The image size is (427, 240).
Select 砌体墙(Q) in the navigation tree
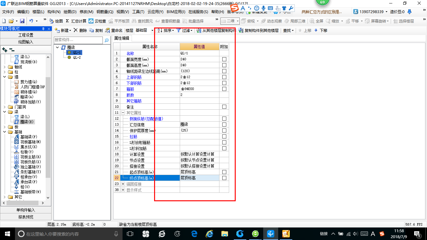tap(26, 92)
